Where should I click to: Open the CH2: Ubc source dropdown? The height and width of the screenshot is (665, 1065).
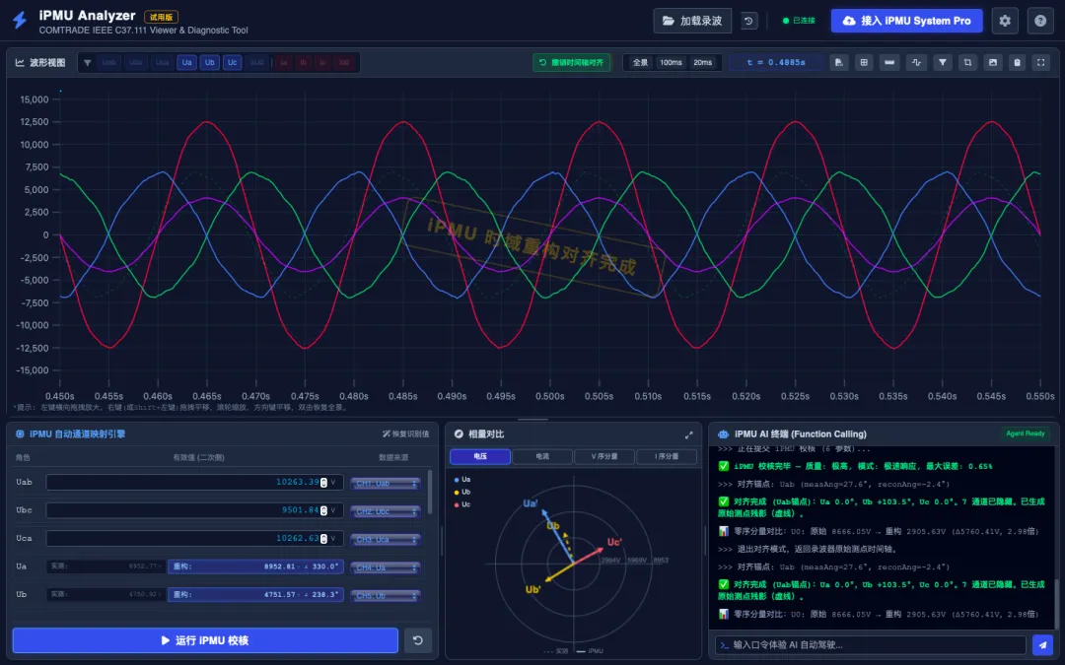click(x=386, y=511)
